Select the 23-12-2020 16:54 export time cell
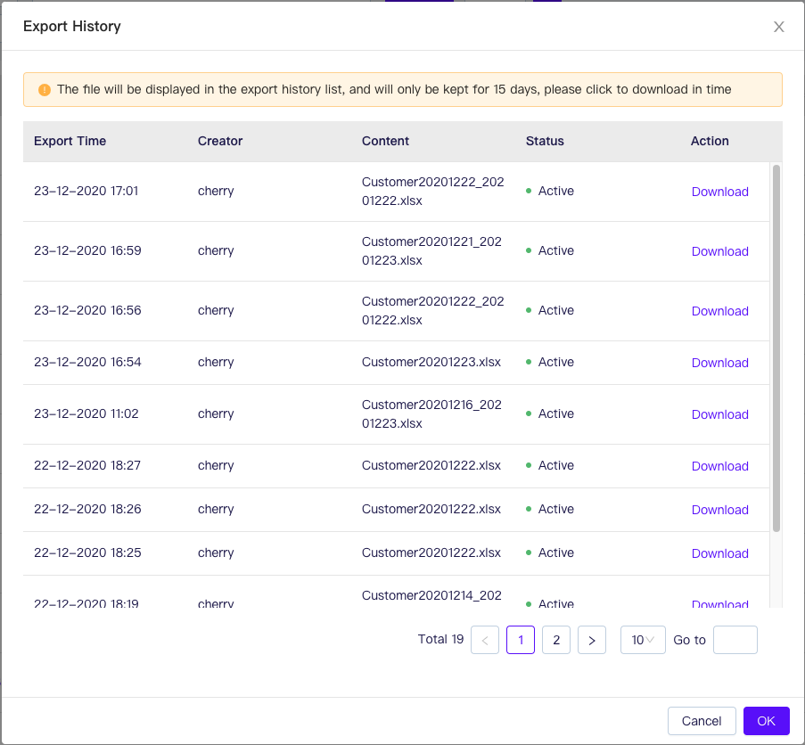Viewport: 805px width, 745px height. click(x=87, y=362)
